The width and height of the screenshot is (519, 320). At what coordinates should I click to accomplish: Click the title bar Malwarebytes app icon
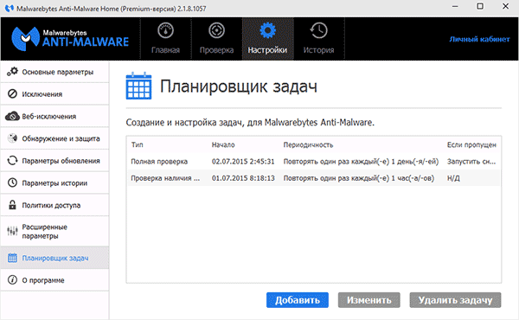(10, 8)
